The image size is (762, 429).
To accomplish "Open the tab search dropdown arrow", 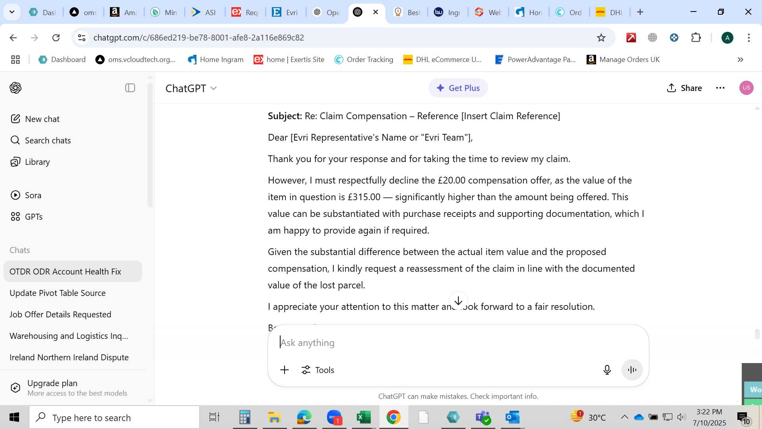I will tap(12, 12).
